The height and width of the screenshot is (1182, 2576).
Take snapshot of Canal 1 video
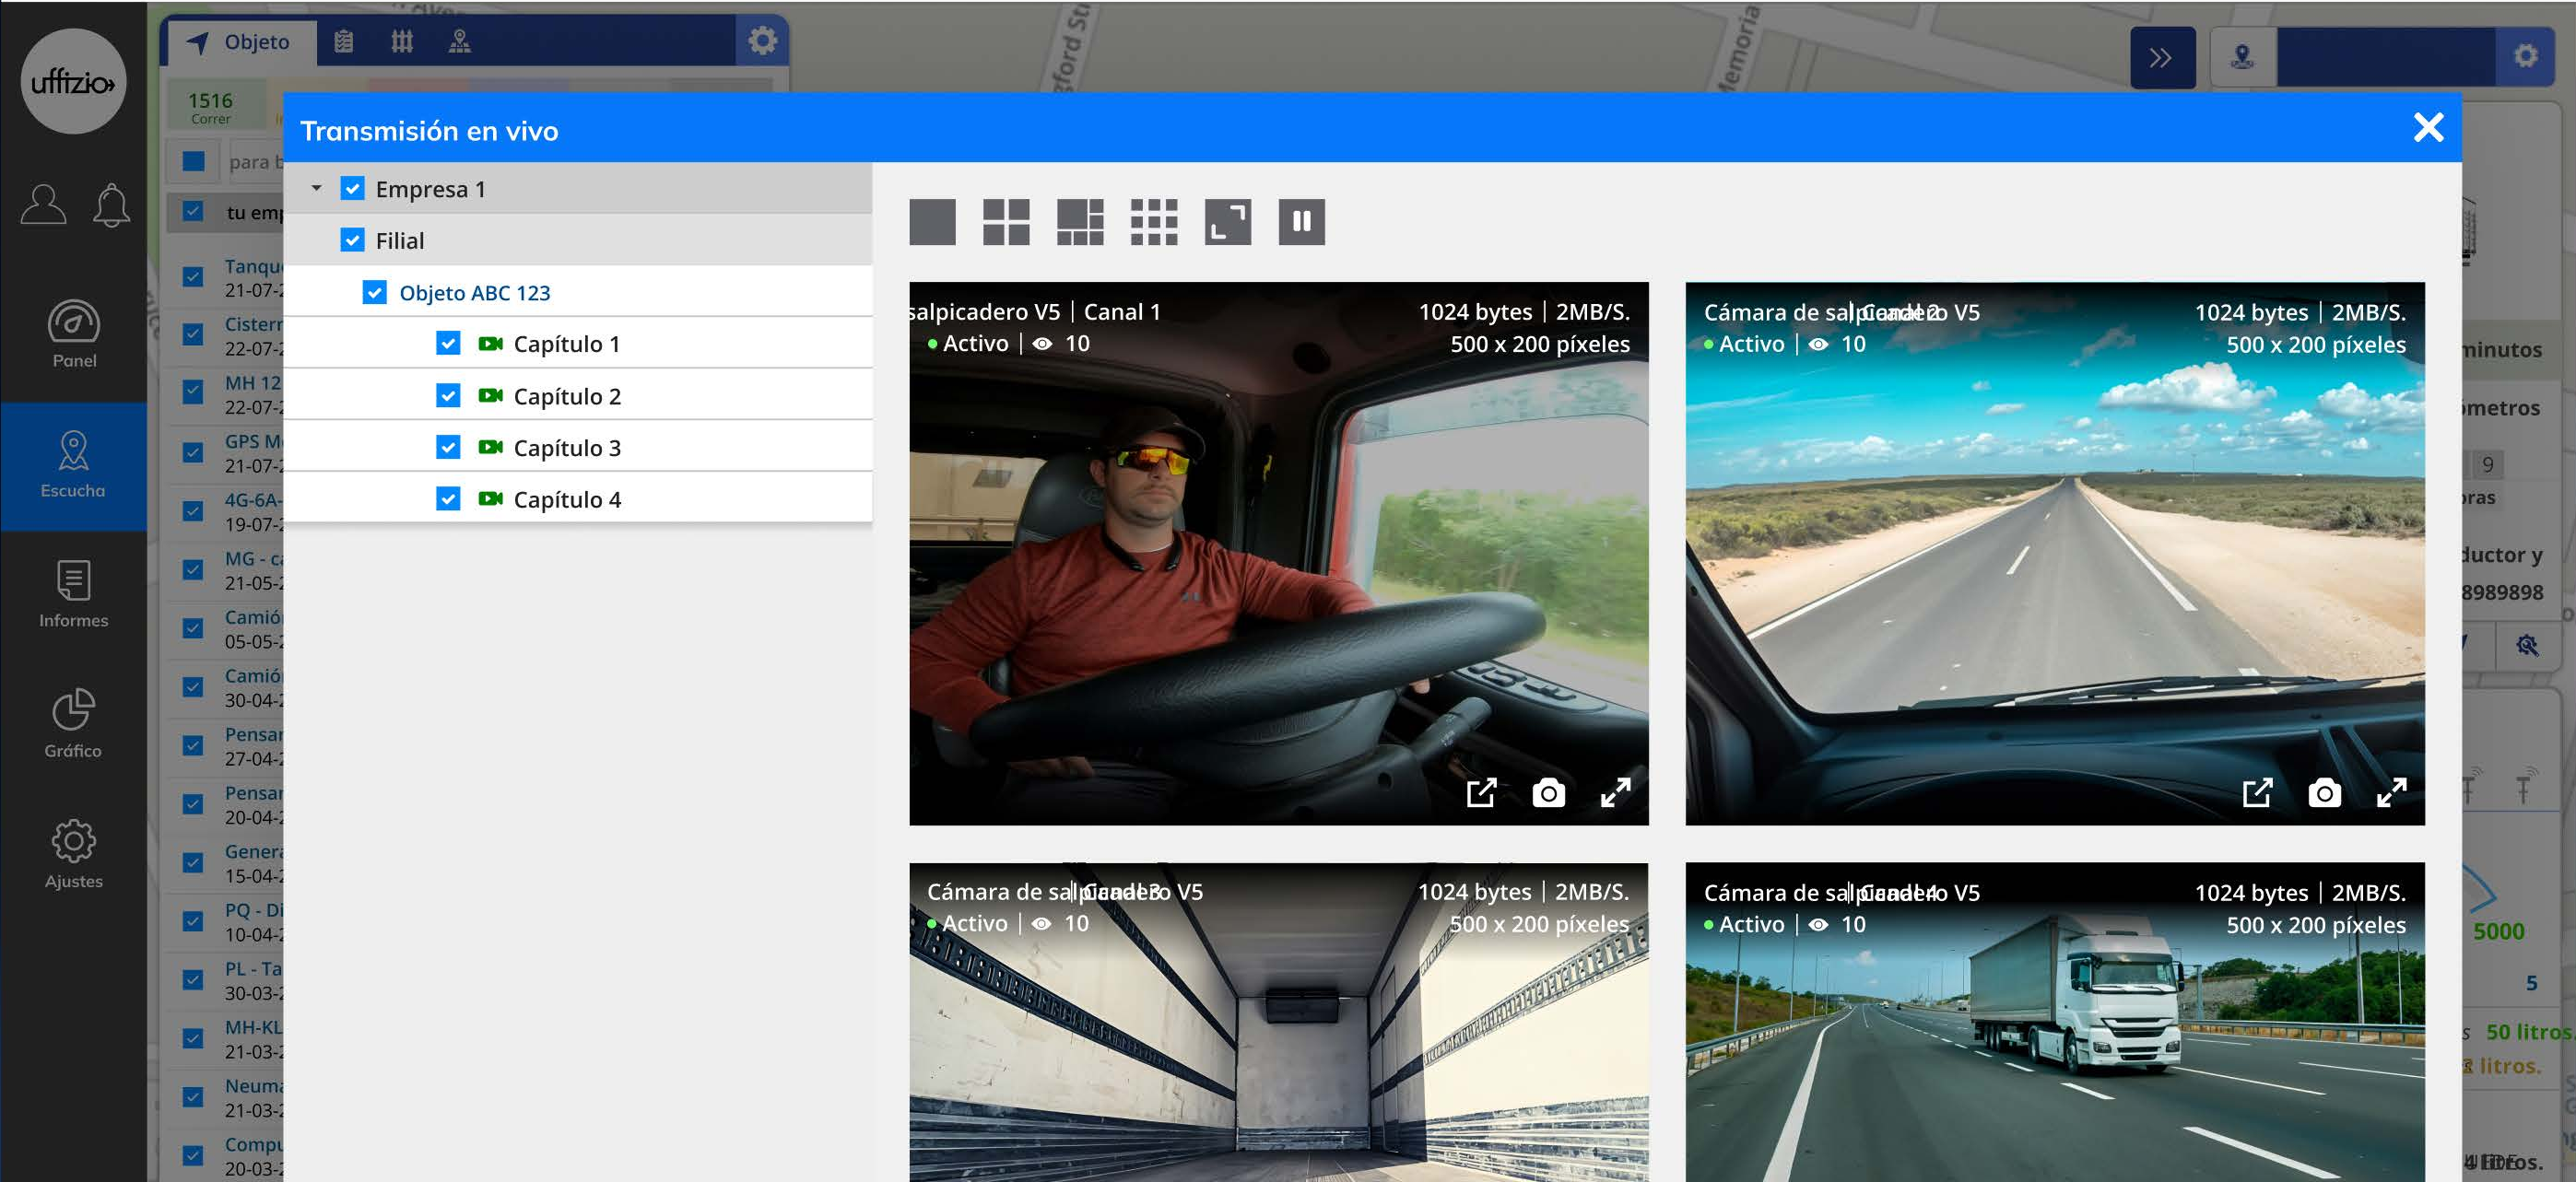(x=1548, y=793)
